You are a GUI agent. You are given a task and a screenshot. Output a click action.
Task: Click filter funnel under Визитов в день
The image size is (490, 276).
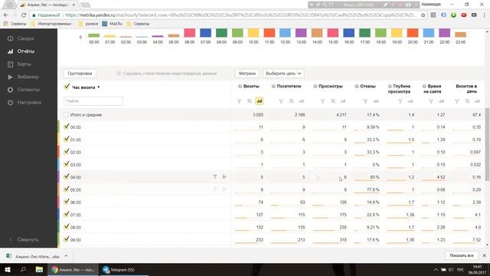click(457, 101)
